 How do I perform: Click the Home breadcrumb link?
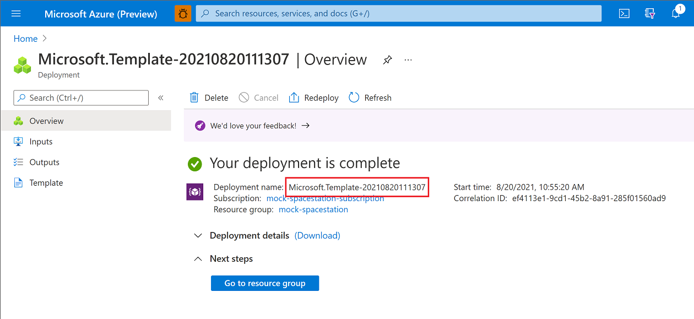click(x=25, y=39)
